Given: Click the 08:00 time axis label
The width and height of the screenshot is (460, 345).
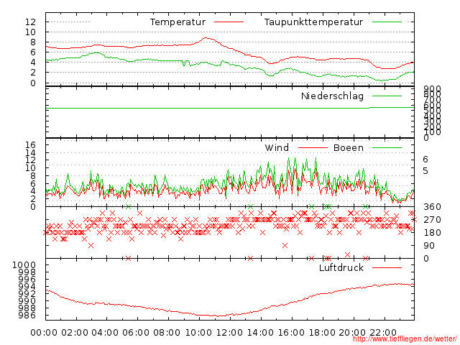Looking at the screenshot, I should coord(167,333).
